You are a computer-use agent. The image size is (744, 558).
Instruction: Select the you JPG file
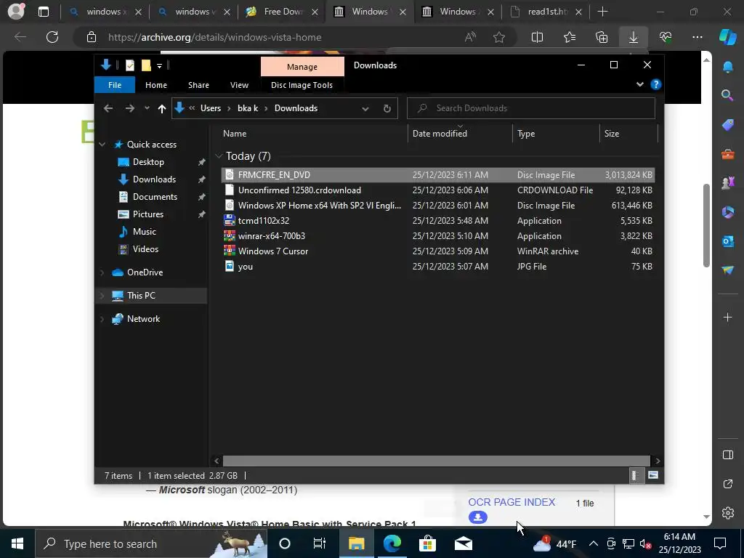[x=437, y=266]
